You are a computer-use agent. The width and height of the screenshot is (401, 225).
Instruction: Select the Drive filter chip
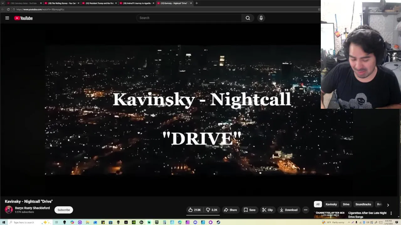click(346, 204)
